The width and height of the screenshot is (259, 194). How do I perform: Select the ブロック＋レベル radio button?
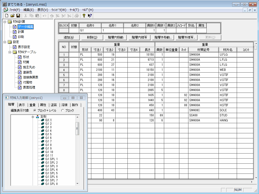[35, 111]
